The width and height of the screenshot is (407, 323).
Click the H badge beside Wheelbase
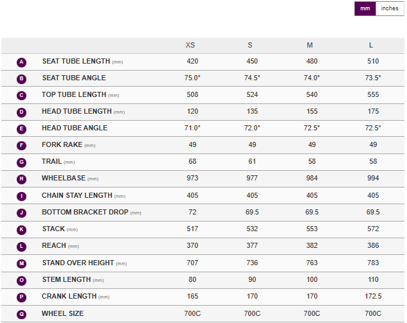pyautogui.click(x=22, y=179)
